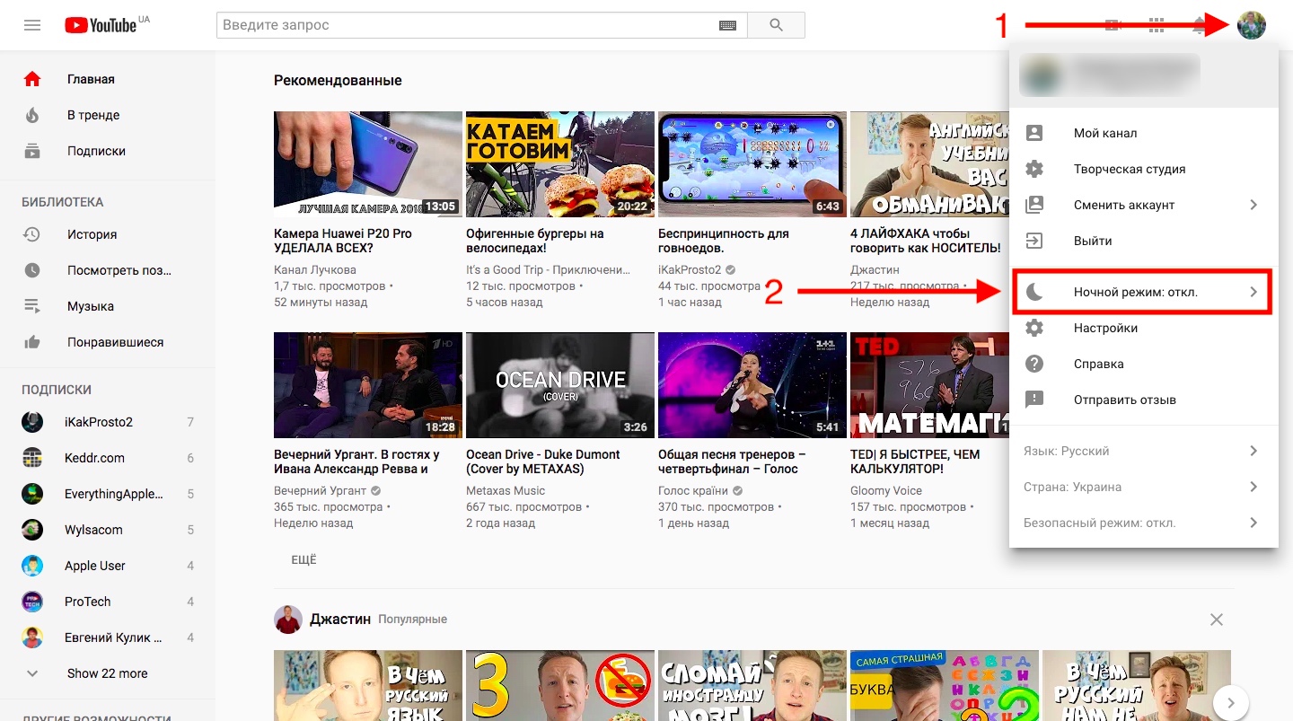Play Камера Huawei P20 Pro video thumbnail
The height and width of the screenshot is (721, 1293).
click(x=368, y=164)
